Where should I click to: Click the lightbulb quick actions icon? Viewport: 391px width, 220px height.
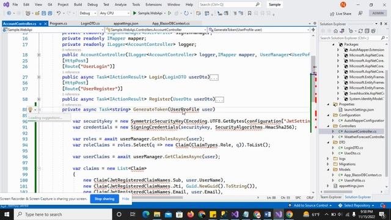[x=30, y=109]
